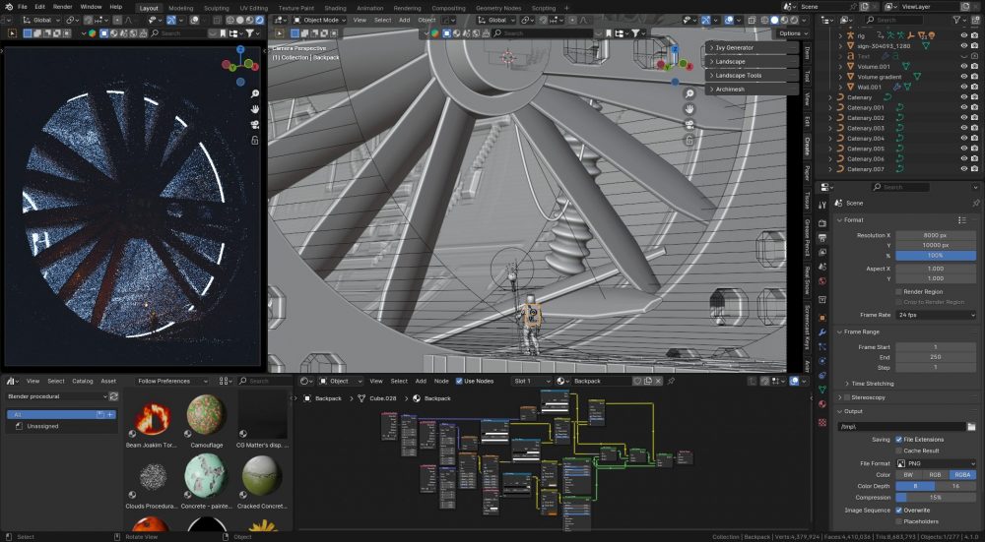Click the zoom magnifier icon in the 3D viewport
The image size is (985, 542).
coord(689,93)
